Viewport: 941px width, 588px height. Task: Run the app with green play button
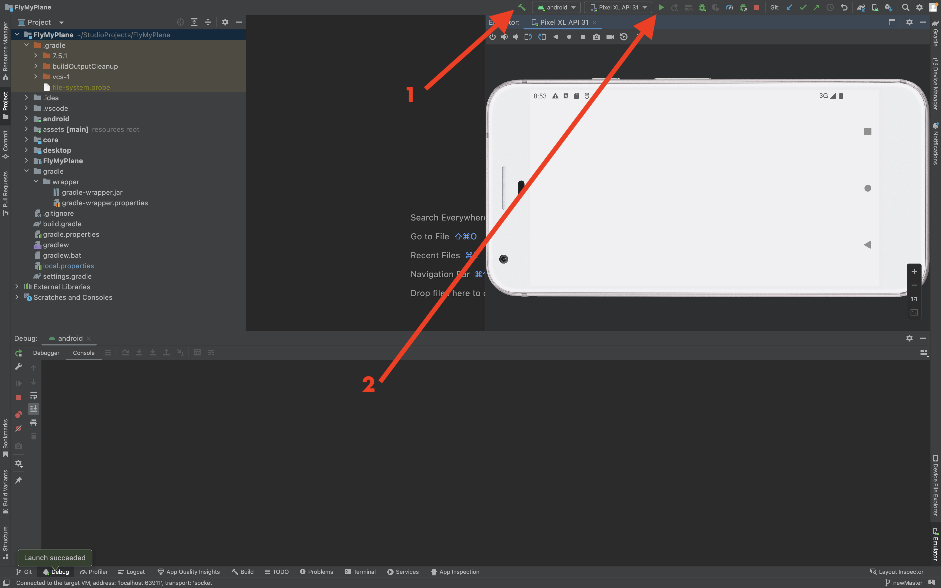click(x=661, y=7)
